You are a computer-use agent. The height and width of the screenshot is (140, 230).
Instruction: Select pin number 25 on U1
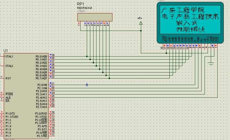[x=53, y=96]
